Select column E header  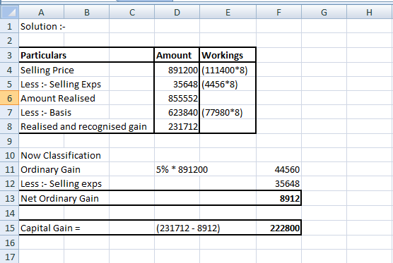[x=228, y=12]
